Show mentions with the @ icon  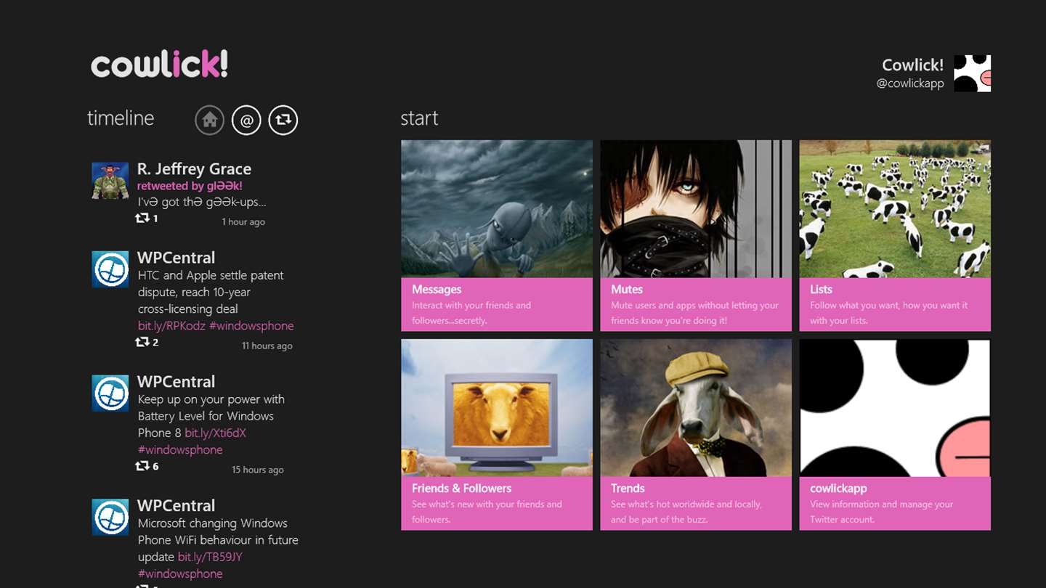246,120
